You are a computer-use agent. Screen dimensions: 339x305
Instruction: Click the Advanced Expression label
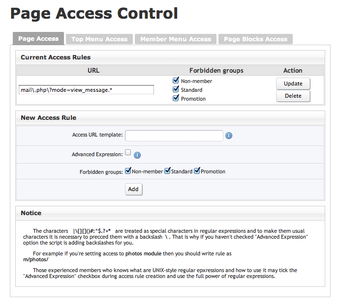97,155
